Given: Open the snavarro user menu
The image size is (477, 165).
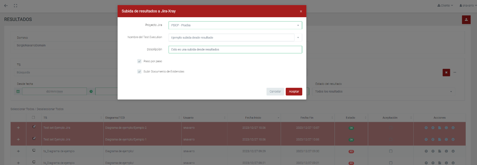Looking at the screenshot, I should coord(468,6).
